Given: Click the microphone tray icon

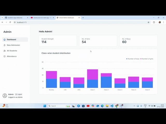Looking at the screenshot, I should [141, 106].
